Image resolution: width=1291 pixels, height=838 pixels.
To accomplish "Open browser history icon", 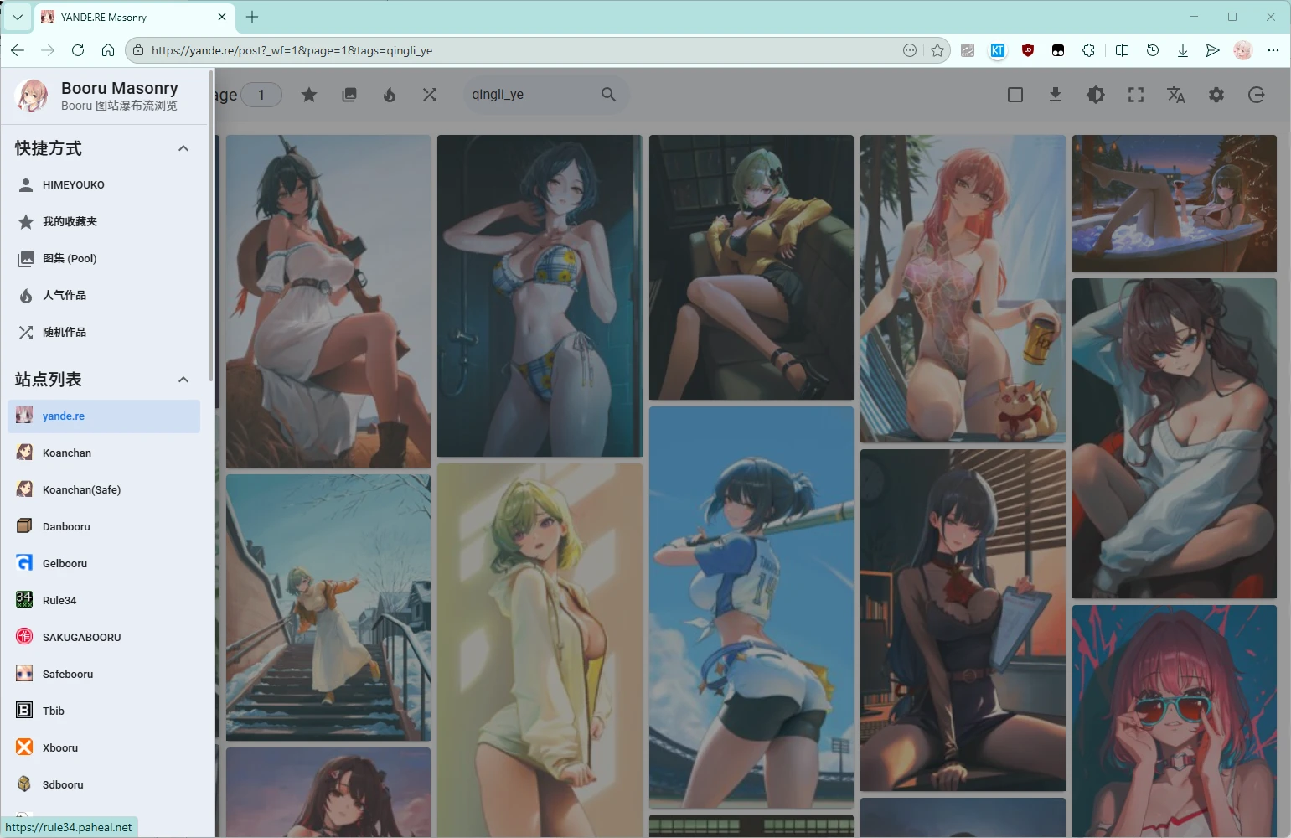I will 1153,50.
